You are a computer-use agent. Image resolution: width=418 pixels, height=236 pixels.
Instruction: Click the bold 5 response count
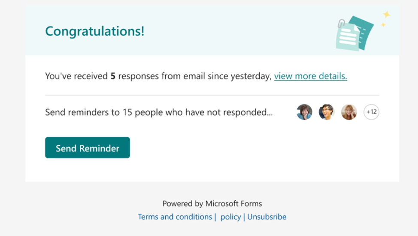[113, 76]
